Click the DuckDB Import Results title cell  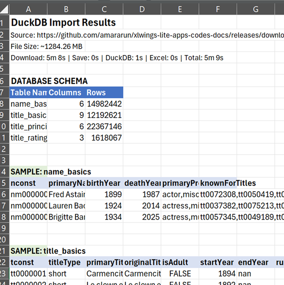pyautogui.click(x=63, y=23)
